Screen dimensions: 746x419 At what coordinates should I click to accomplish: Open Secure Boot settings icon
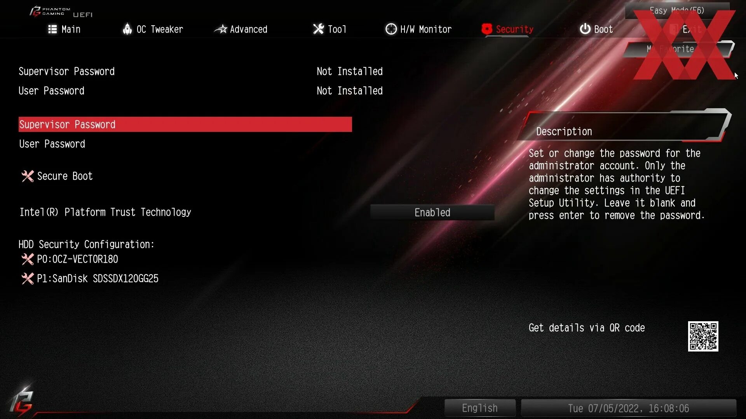28,175
